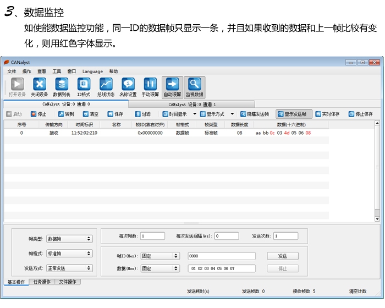This screenshot has height=308, width=385.
Task: Toggle 自动滚屏 auto scroll
Action: [x=172, y=86]
